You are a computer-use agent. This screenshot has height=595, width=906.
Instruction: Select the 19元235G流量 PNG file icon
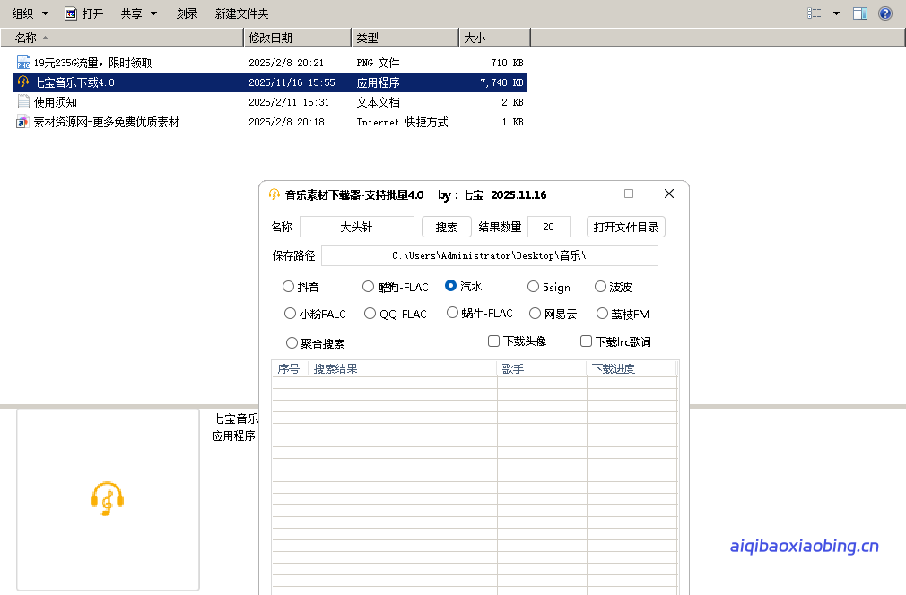pyautogui.click(x=22, y=62)
